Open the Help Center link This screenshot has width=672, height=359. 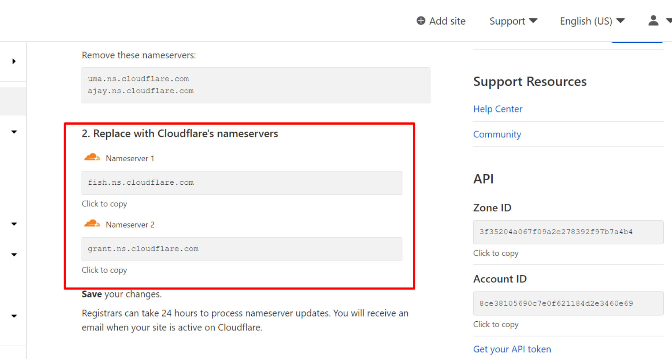(497, 109)
